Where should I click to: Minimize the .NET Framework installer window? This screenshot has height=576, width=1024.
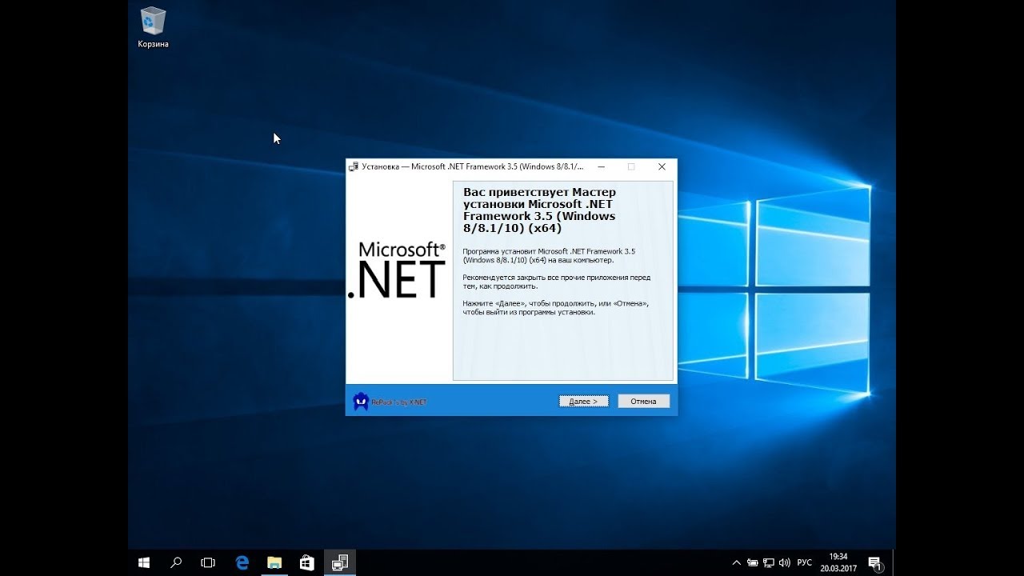coord(601,166)
